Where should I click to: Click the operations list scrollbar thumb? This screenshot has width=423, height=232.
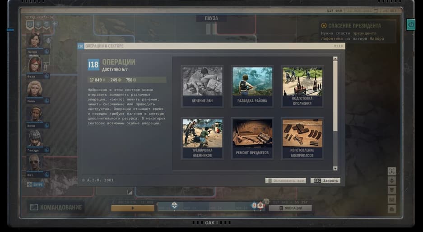point(335,95)
